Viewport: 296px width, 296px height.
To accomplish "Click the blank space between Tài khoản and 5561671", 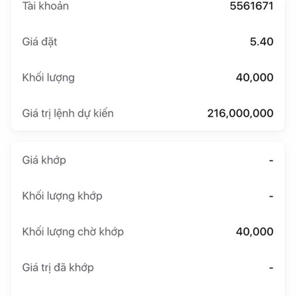I will point(148,6).
